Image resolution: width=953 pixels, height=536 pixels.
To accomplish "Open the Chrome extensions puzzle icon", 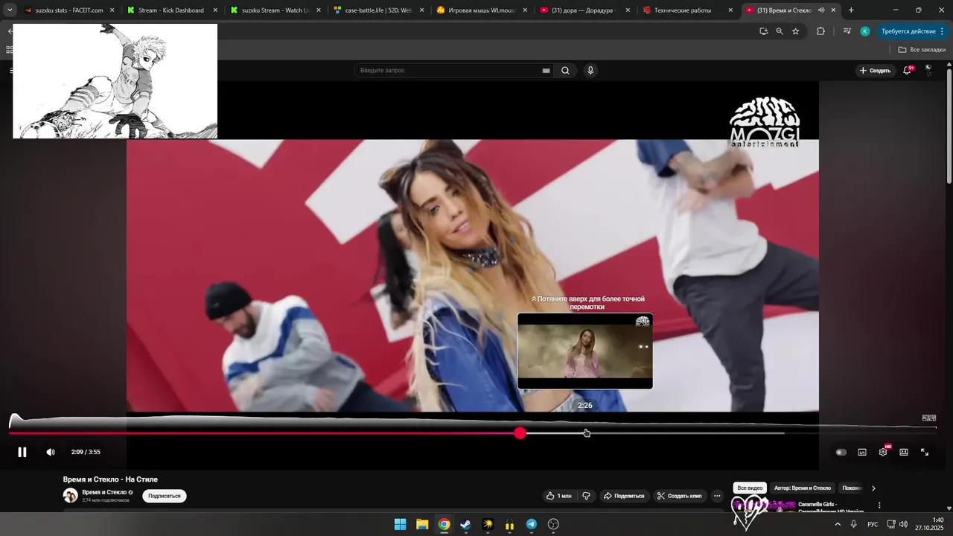I will (820, 31).
